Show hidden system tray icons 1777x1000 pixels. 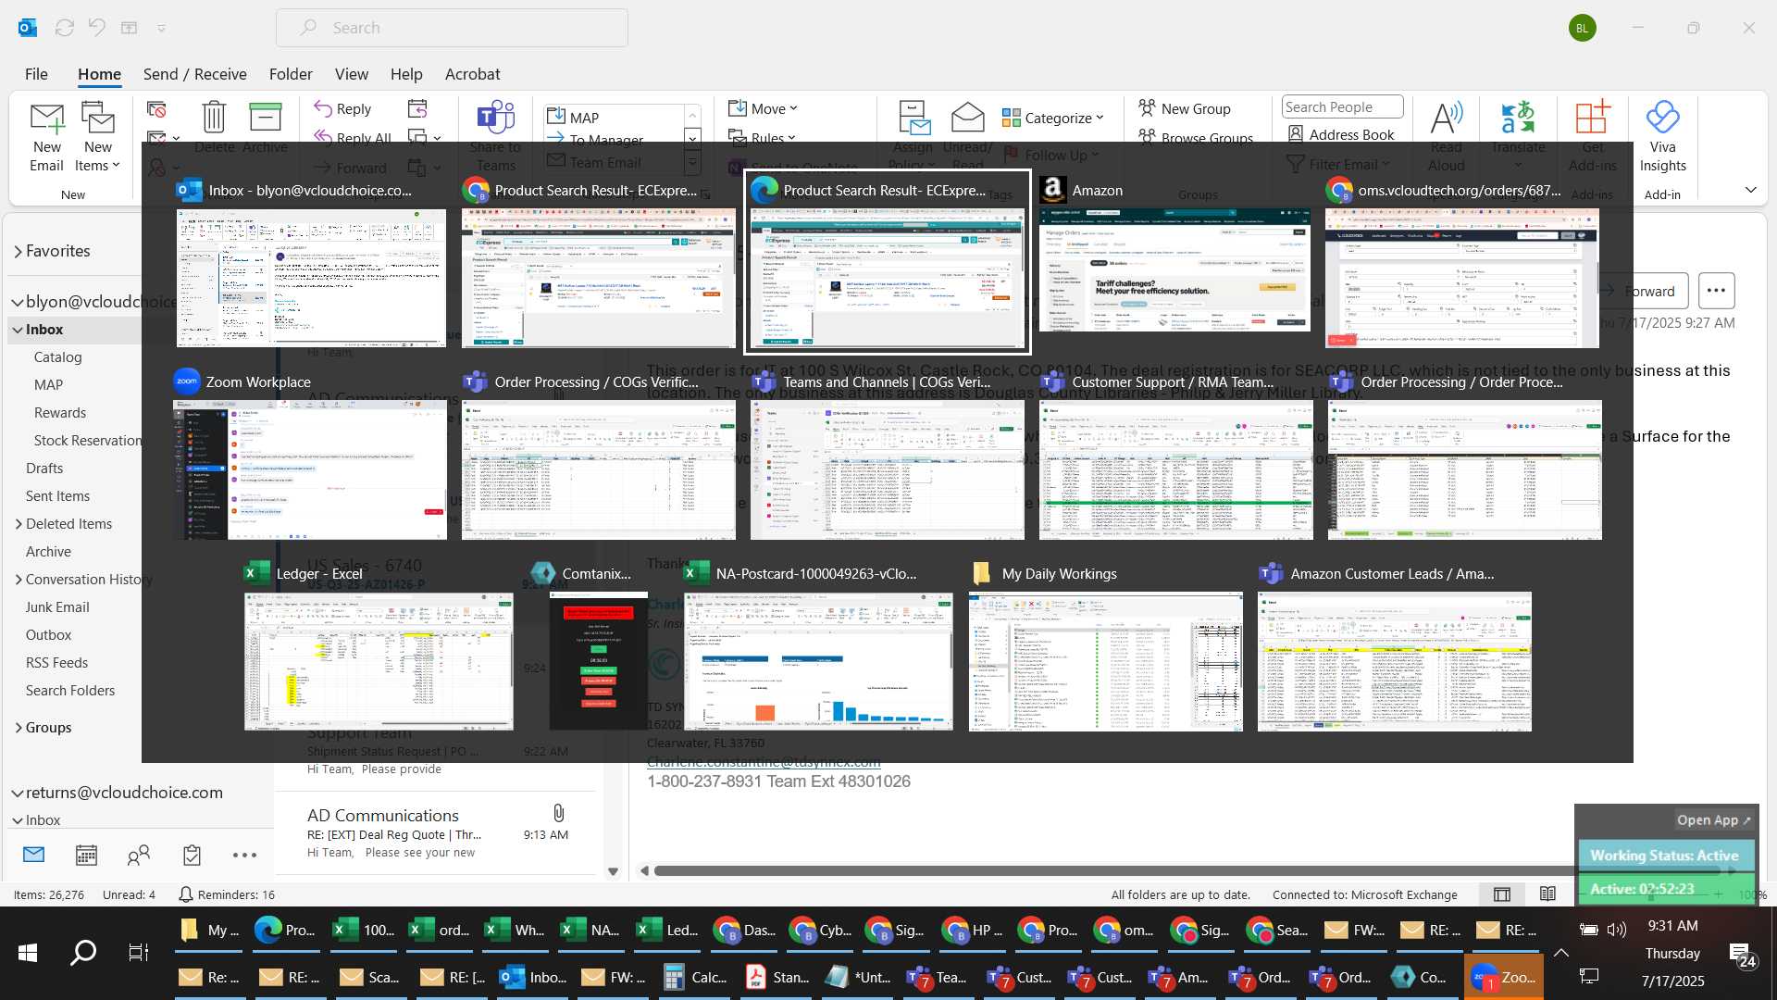point(1561,952)
